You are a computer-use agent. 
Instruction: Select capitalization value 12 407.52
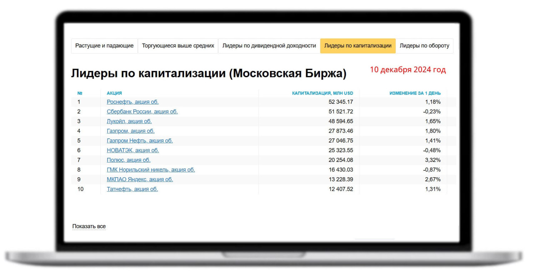pos(341,189)
